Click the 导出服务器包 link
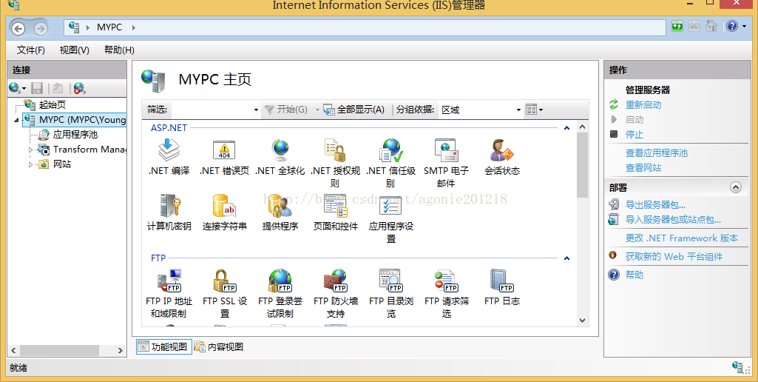This screenshot has height=382, width=758. pyautogui.click(x=655, y=205)
